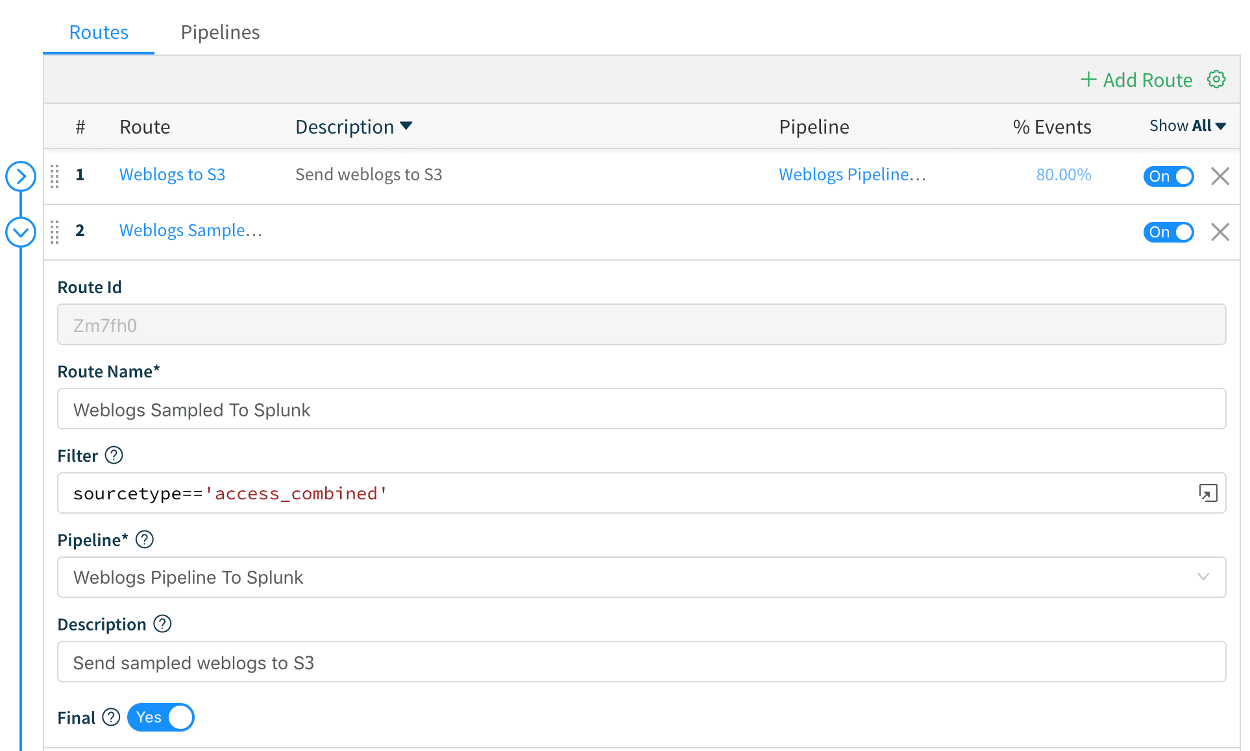This screenshot has width=1250, height=751.
Task: Click the Pipeline help question mark icon
Action: pyautogui.click(x=144, y=540)
